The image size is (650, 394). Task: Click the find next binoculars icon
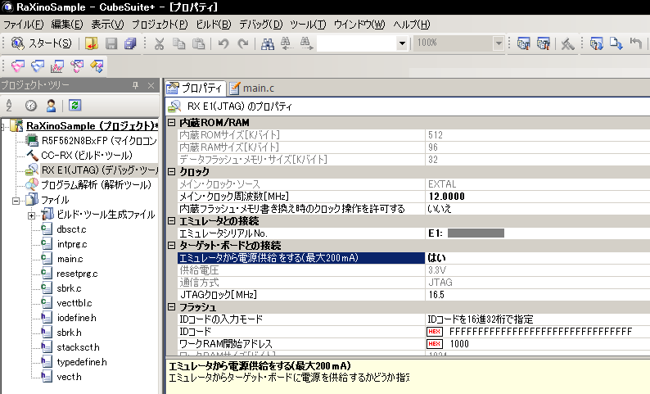[x=306, y=43]
